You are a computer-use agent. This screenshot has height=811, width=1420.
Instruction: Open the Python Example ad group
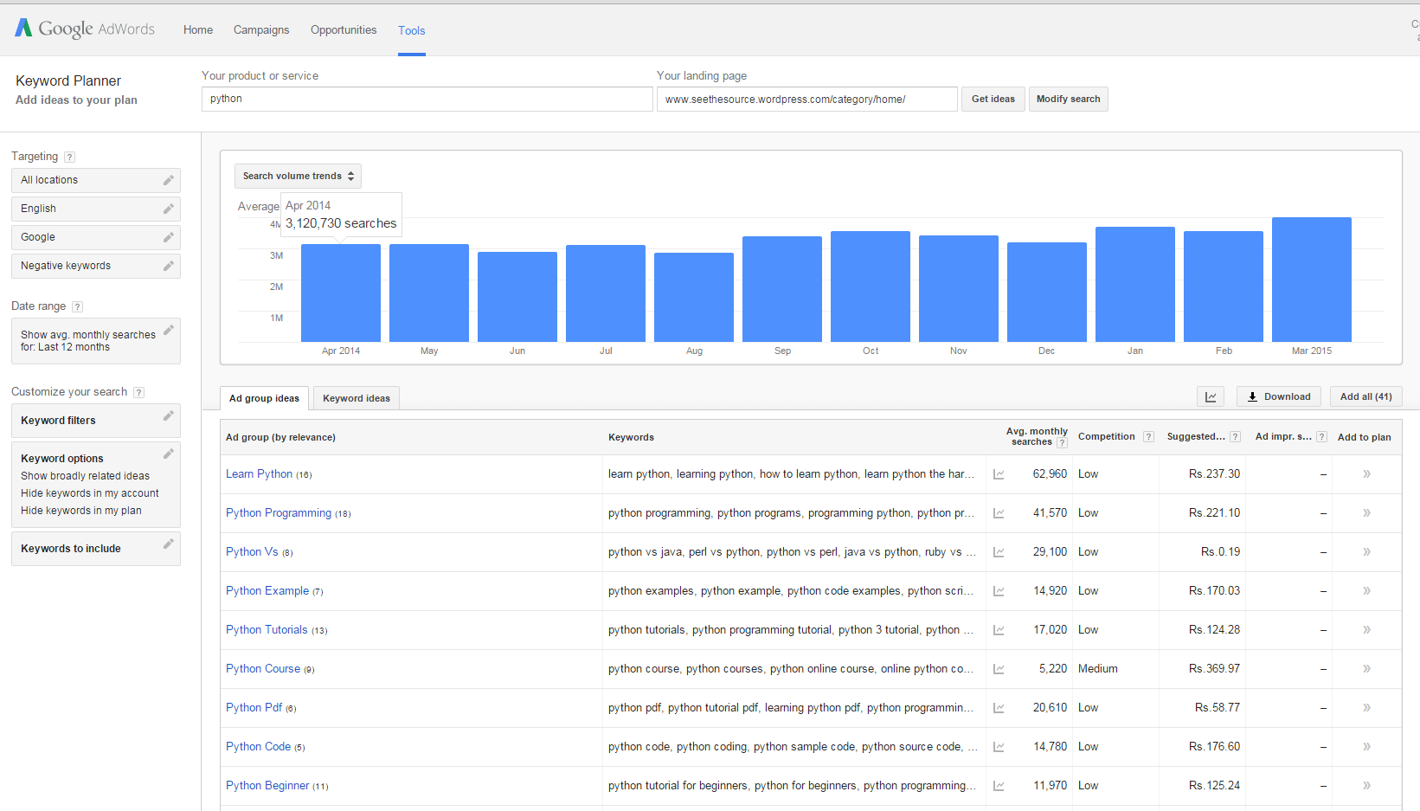[x=267, y=590]
